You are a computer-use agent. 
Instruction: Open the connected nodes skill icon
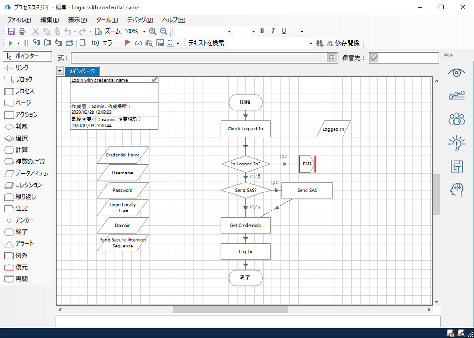(x=457, y=96)
